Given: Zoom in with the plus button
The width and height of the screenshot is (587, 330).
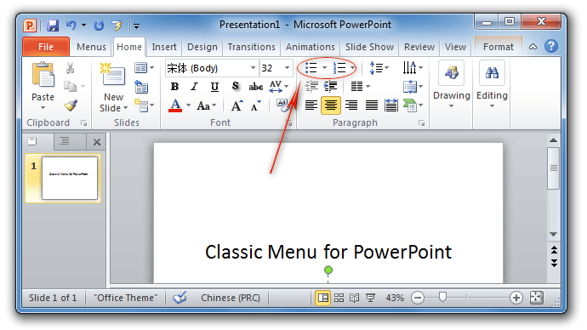Looking at the screenshot, I should pos(516,298).
